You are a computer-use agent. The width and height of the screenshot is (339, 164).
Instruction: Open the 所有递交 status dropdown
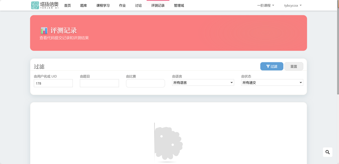point(272,82)
